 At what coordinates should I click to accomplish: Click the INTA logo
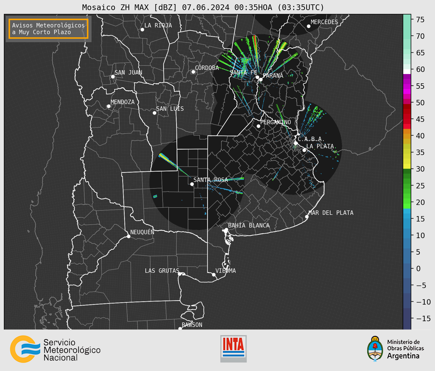coord(233,349)
